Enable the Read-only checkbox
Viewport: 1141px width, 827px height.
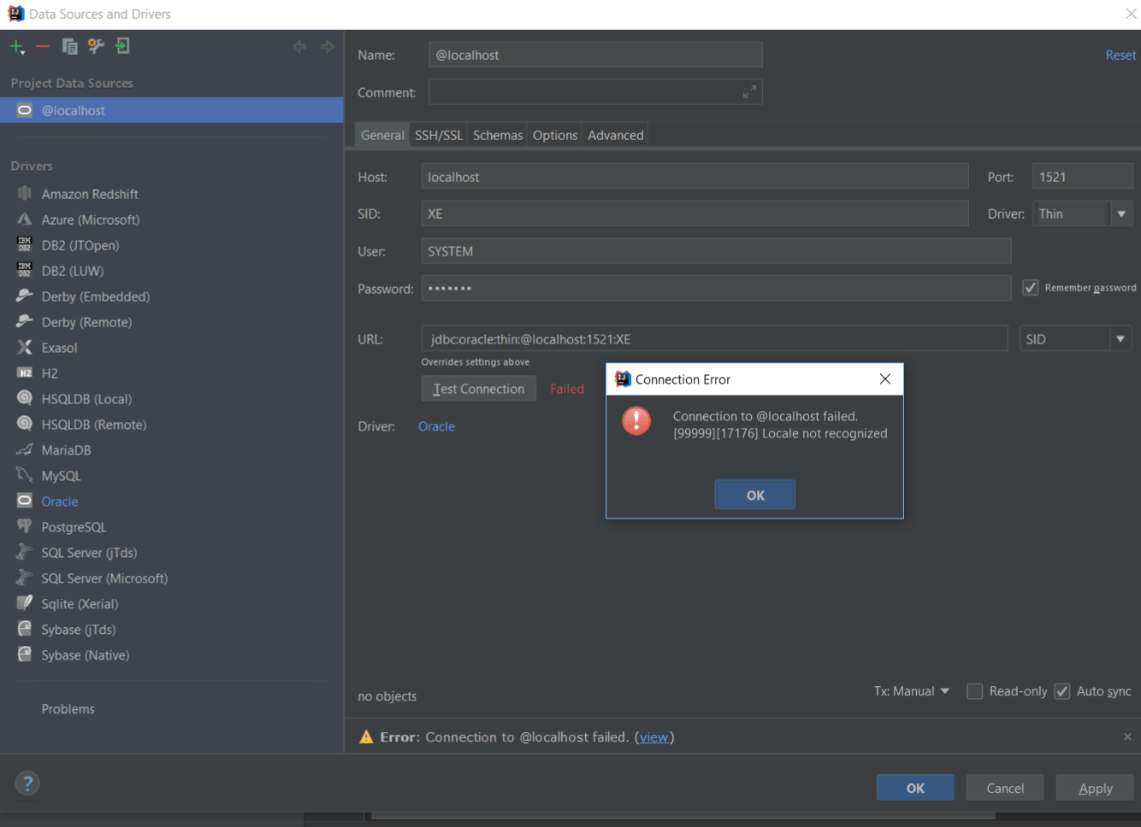pos(974,691)
